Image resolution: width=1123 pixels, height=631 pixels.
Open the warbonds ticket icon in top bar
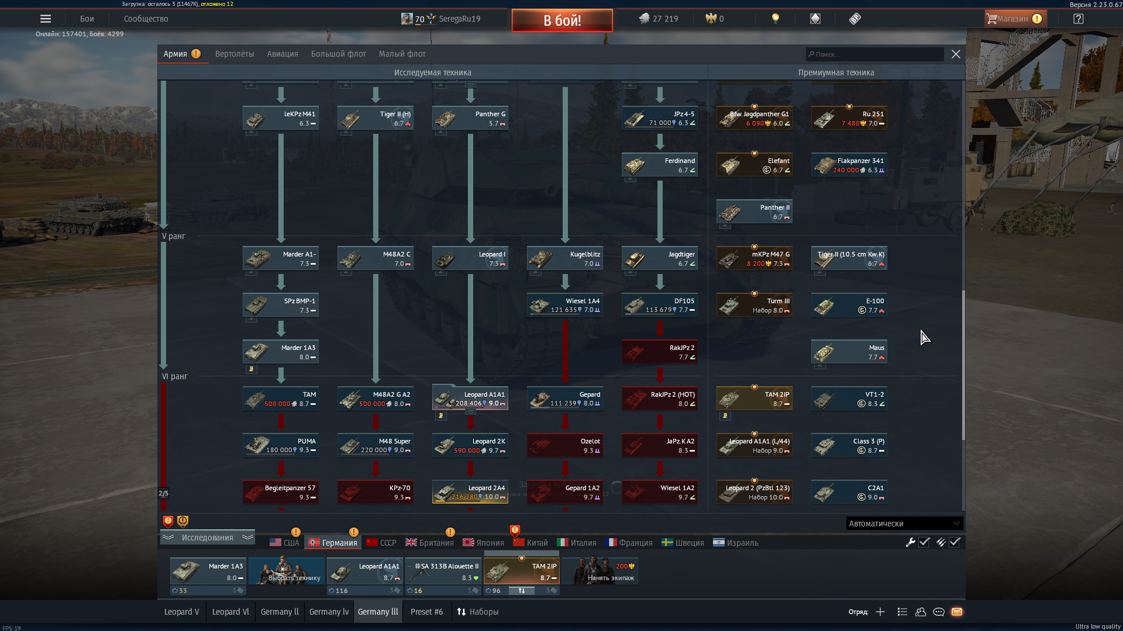coord(855,19)
